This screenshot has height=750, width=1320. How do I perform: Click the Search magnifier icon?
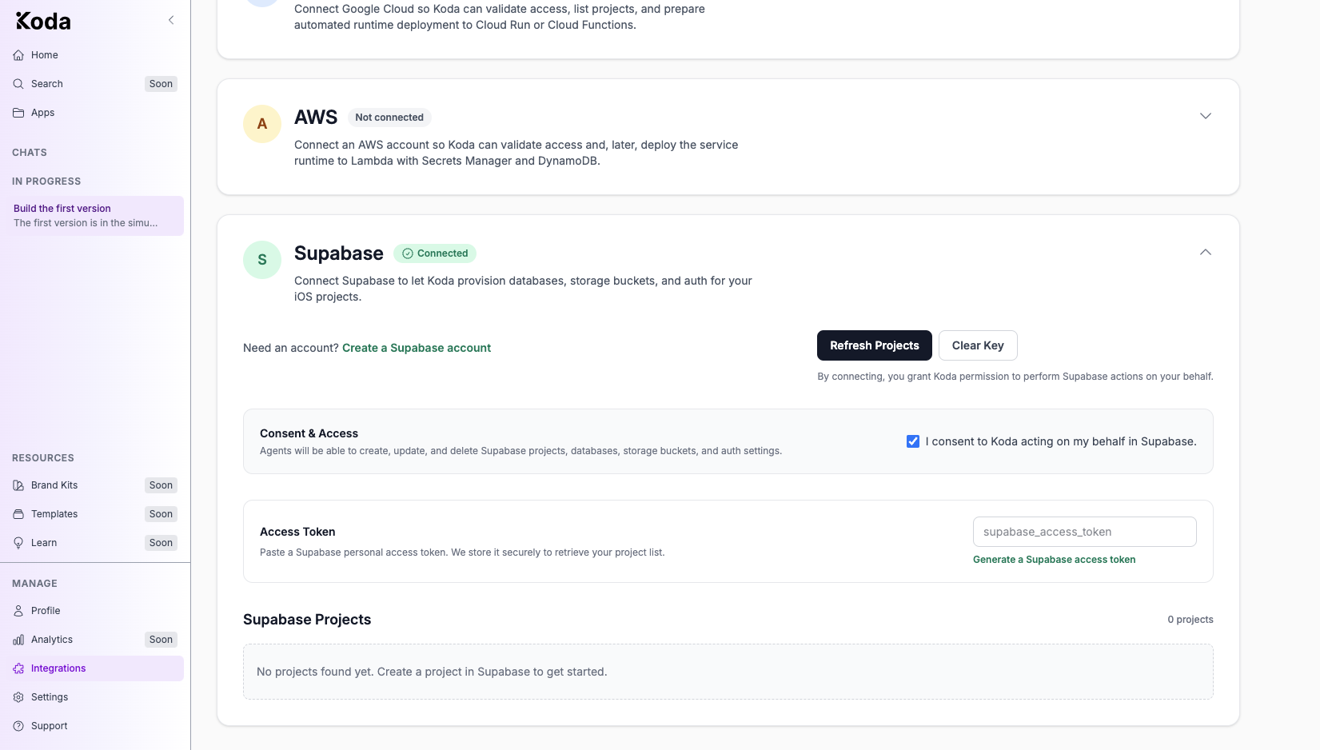click(18, 84)
